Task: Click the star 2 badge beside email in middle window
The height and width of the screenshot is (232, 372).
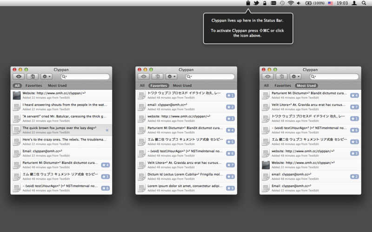Action: click(x=230, y=107)
